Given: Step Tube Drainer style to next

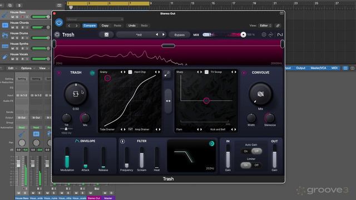Looking at the screenshot, I should click(x=125, y=129).
